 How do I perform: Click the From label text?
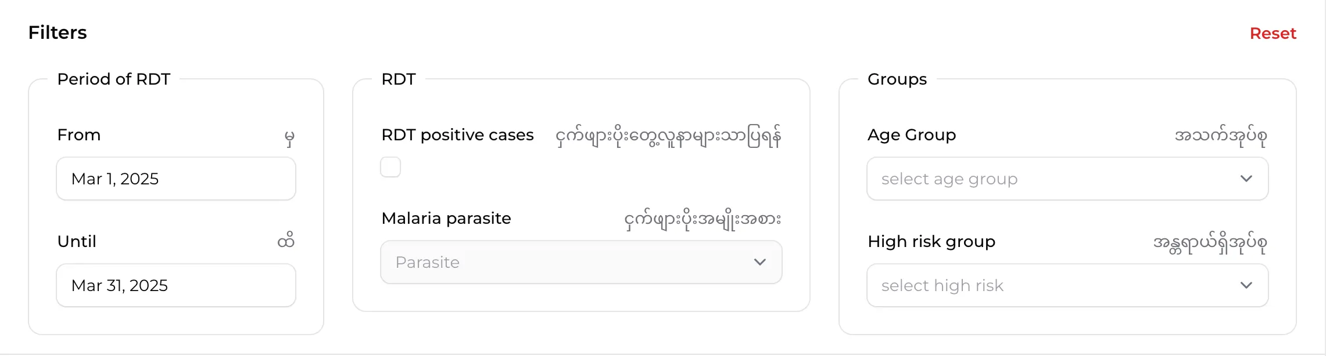coord(79,135)
